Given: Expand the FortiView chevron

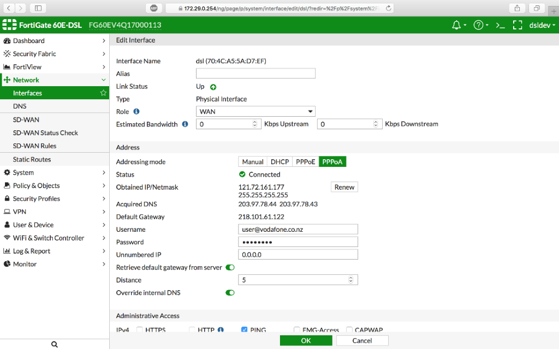Looking at the screenshot, I should coord(104,67).
